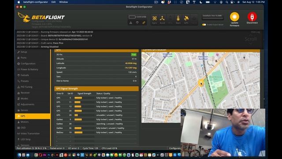282x159 pixels.
Task: Click the red Disconnect USB icon
Action: pyautogui.click(x=252, y=17)
